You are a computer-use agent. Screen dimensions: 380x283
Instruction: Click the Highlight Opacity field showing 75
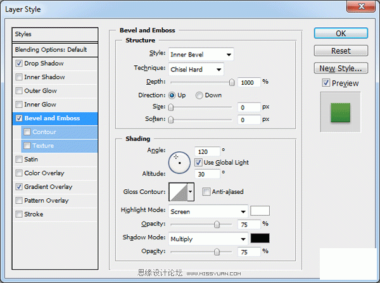tap(249, 225)
